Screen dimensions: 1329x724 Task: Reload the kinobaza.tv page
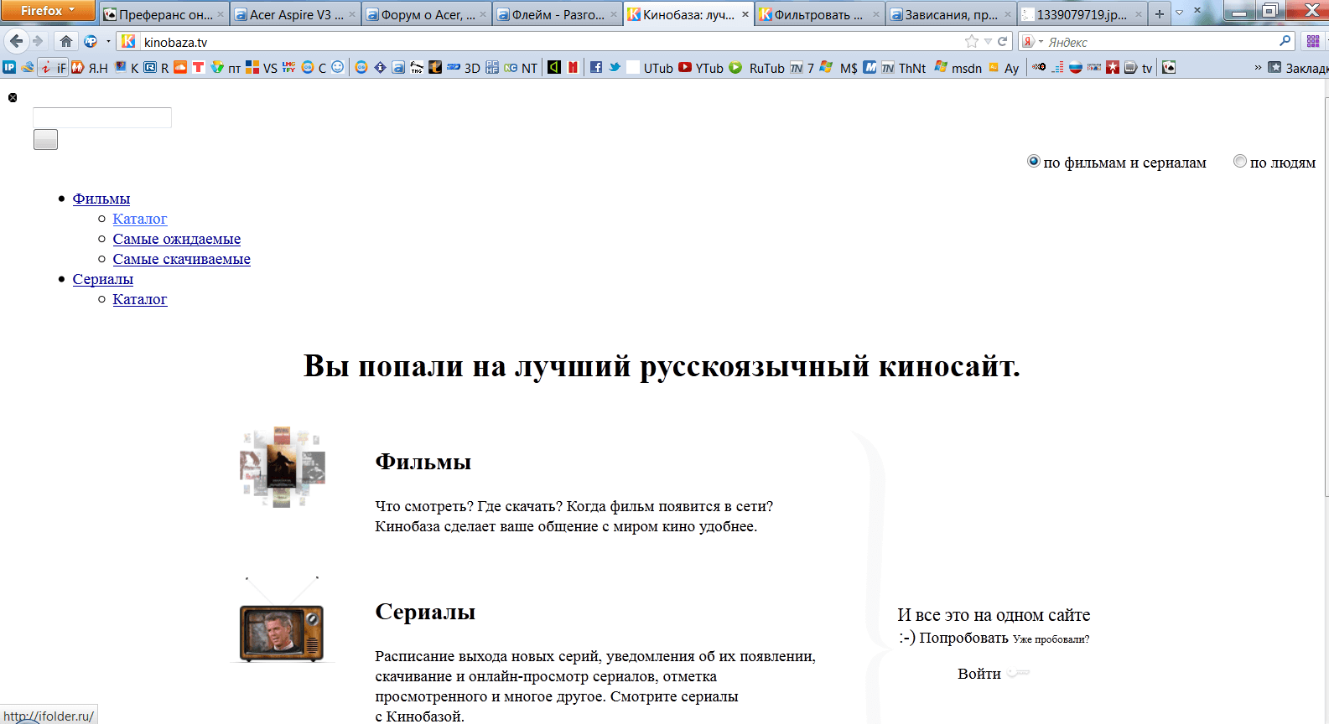tap(1002, 41)
